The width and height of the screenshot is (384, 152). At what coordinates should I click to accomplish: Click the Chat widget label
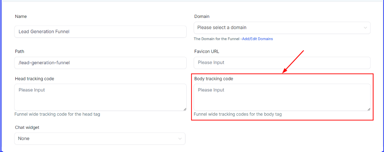pyautogui.click(x=27, y=127)
